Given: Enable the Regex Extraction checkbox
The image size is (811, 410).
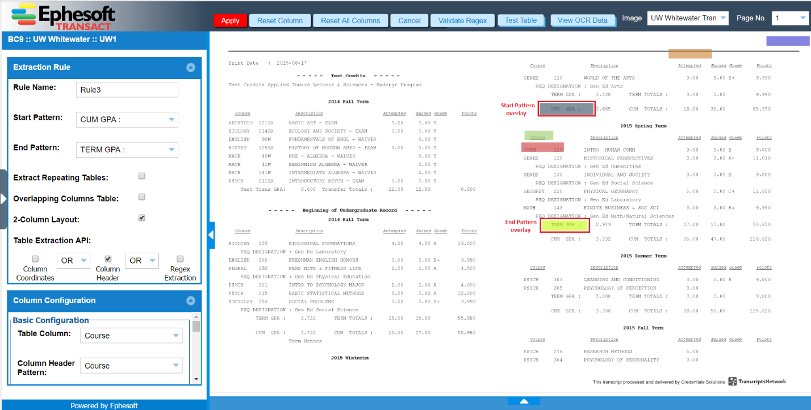Looking at the screenshot, I should 180,259.
